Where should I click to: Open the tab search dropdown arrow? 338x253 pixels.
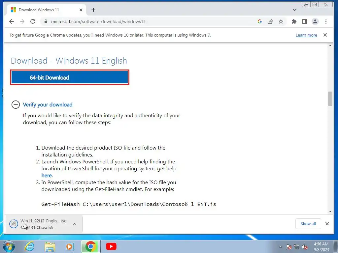pyautogui.click(x=295, y=10)
